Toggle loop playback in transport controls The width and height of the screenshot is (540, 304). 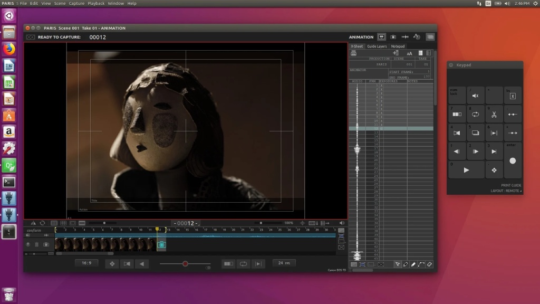pyautogui.click(x=243, y=263)
